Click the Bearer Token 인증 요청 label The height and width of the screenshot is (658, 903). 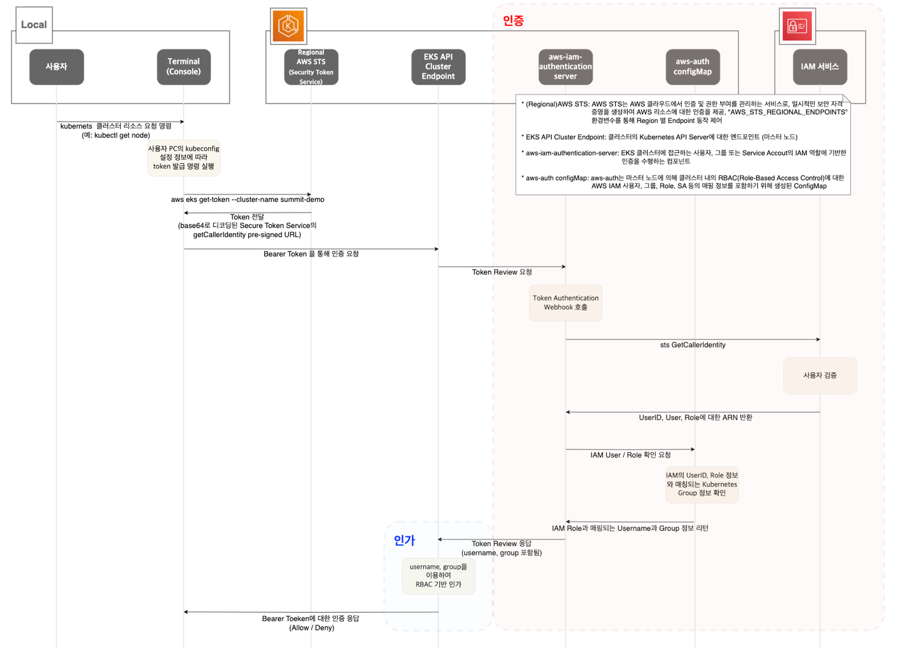coord(311,254)
